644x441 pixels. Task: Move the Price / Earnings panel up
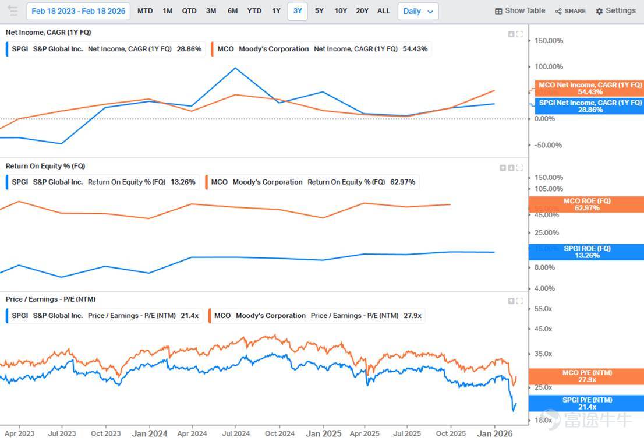coord(511,301)
